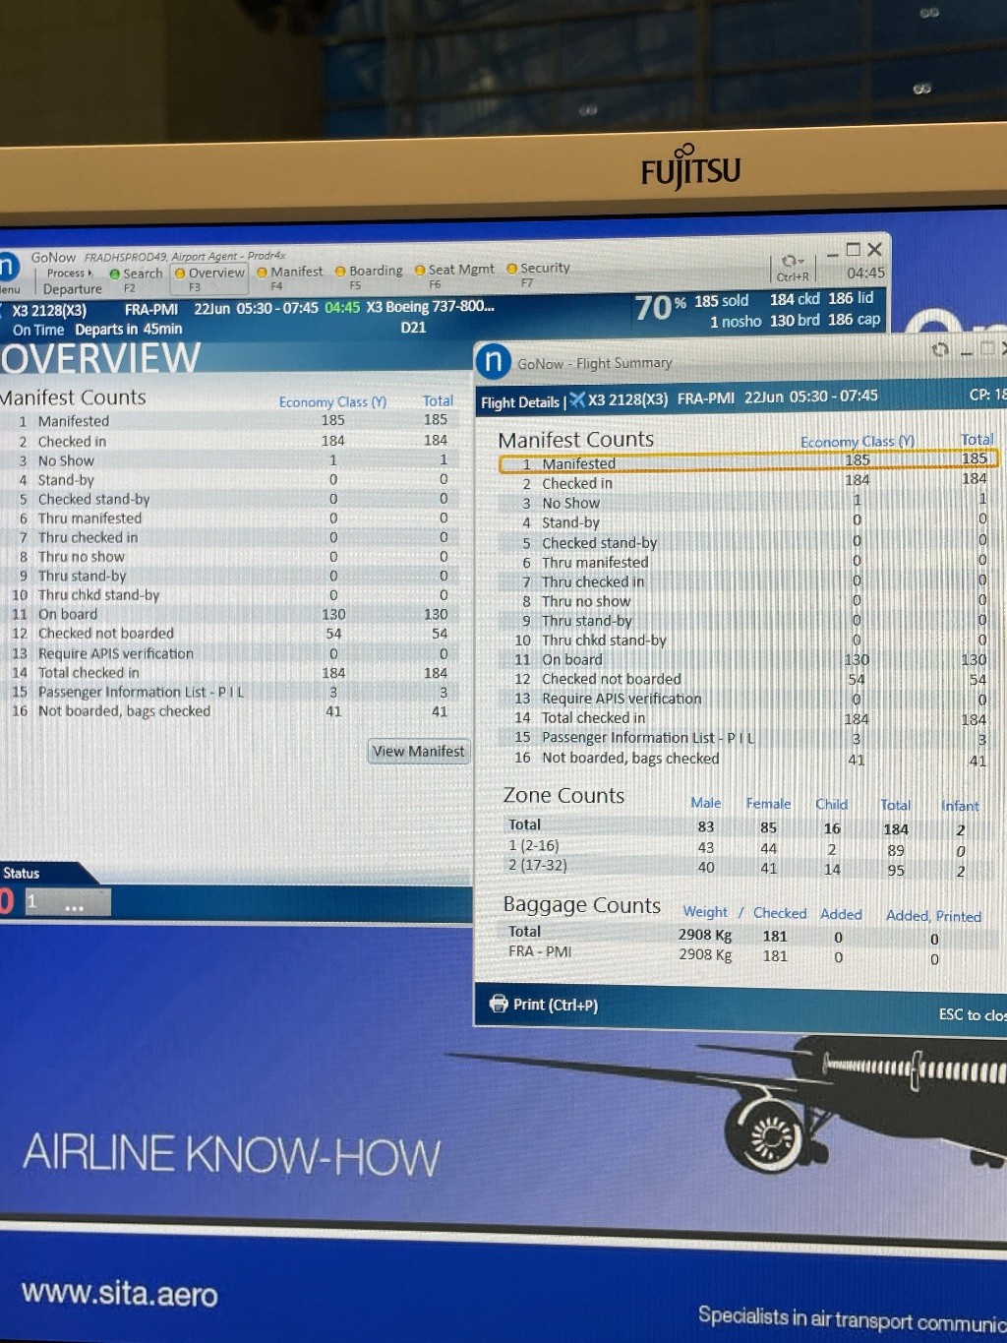The width and height of the screenshot is (1007, 1343).
Task: Click the refresh icon in Flight Summary title bar
Action: (940, 349)
